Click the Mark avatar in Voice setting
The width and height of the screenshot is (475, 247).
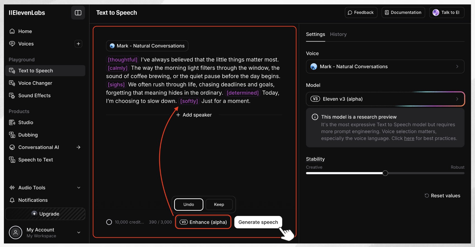pos(314,66)
